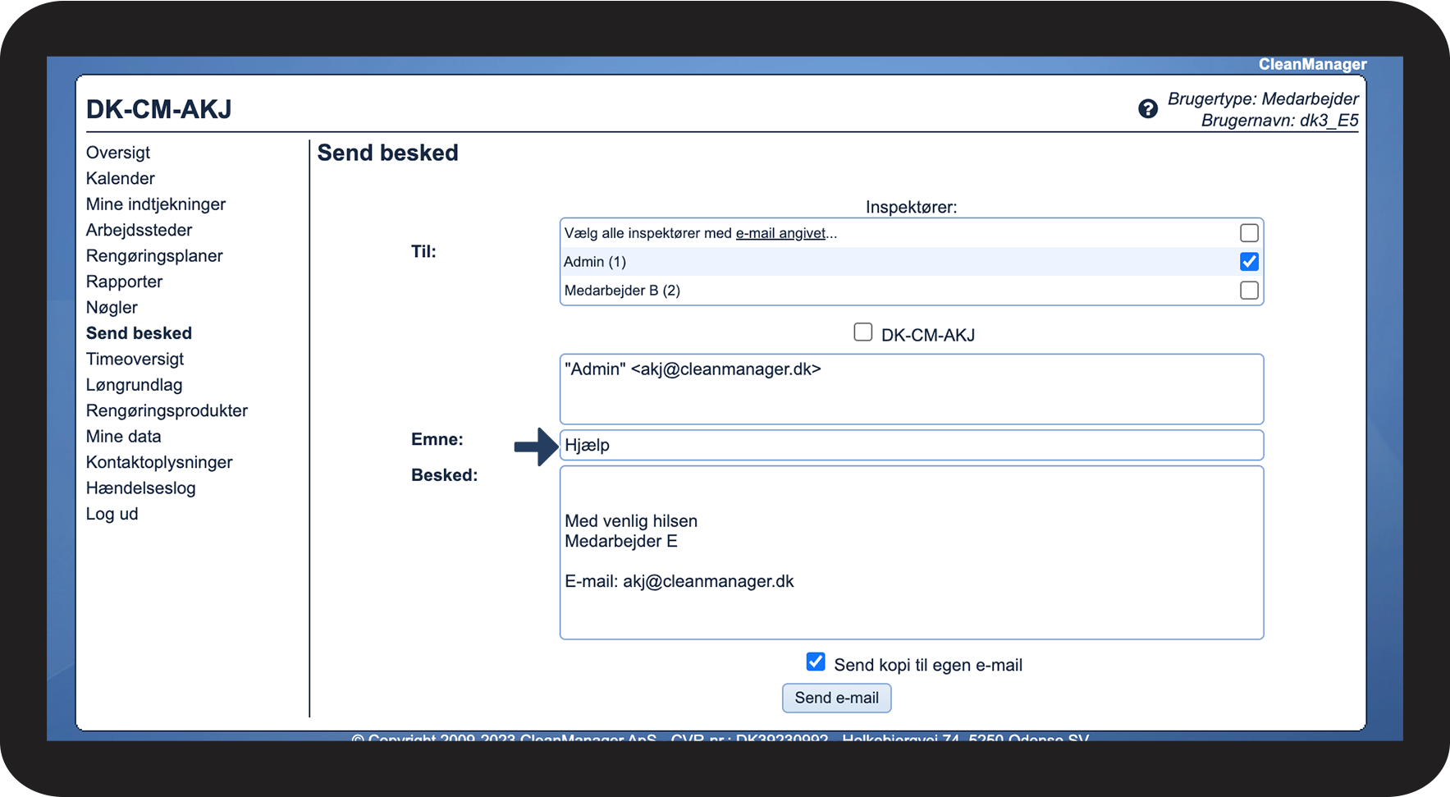Viewport: 1450px width, 797px height.
Task: Go to Kalender page
Action: point(121,178)
